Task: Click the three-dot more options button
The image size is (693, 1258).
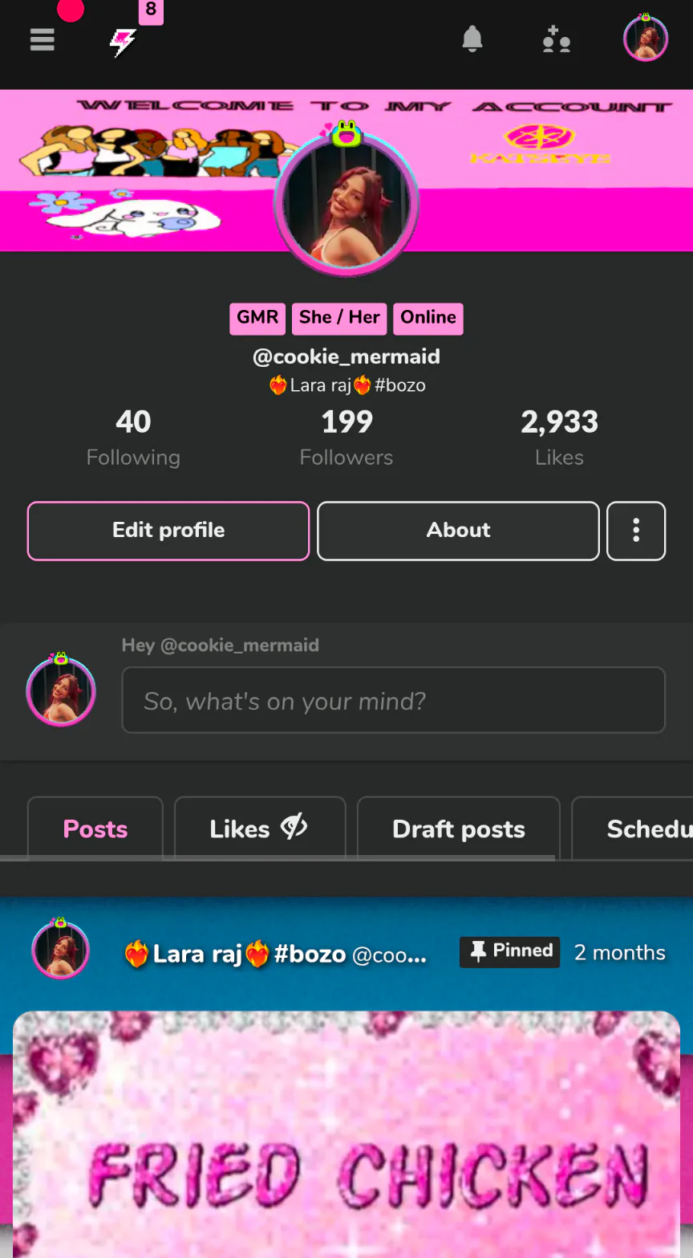Action: tap(636, 531)
